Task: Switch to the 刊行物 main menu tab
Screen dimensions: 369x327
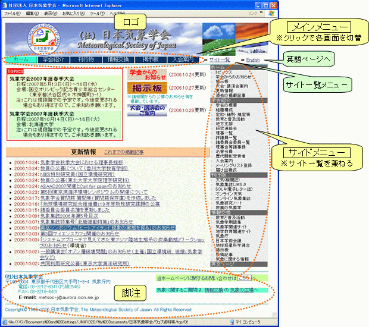Action: [86, 59]
